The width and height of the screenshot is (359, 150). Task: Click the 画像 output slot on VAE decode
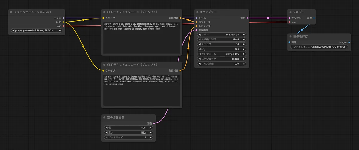(x=314, y=18)
